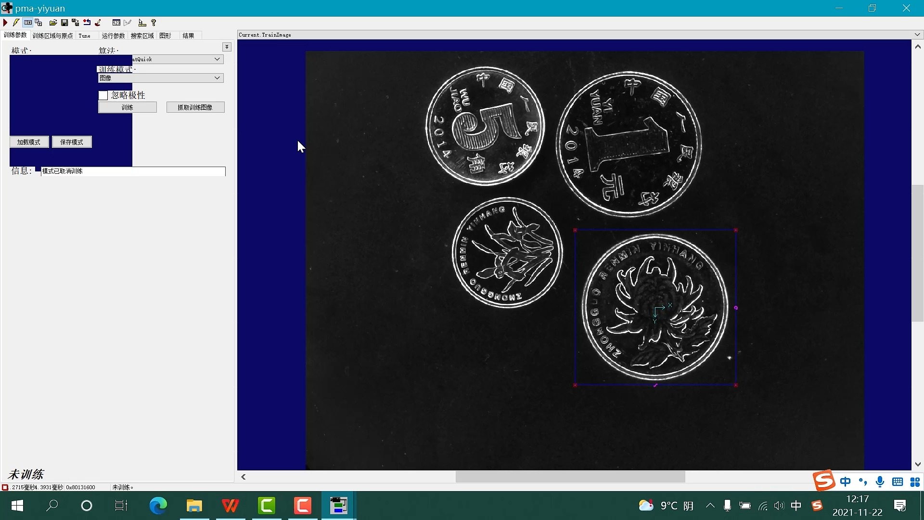Image resolution: width=924 pixels, height=520 pixels.
Task: Click the floppy disk save icon
Action: [64, 23]
